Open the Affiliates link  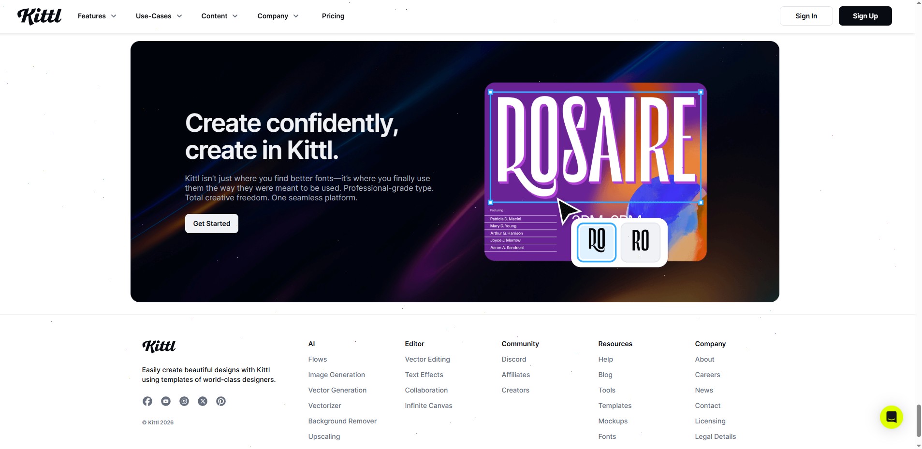pyautogui.click(x=516, y=375)
